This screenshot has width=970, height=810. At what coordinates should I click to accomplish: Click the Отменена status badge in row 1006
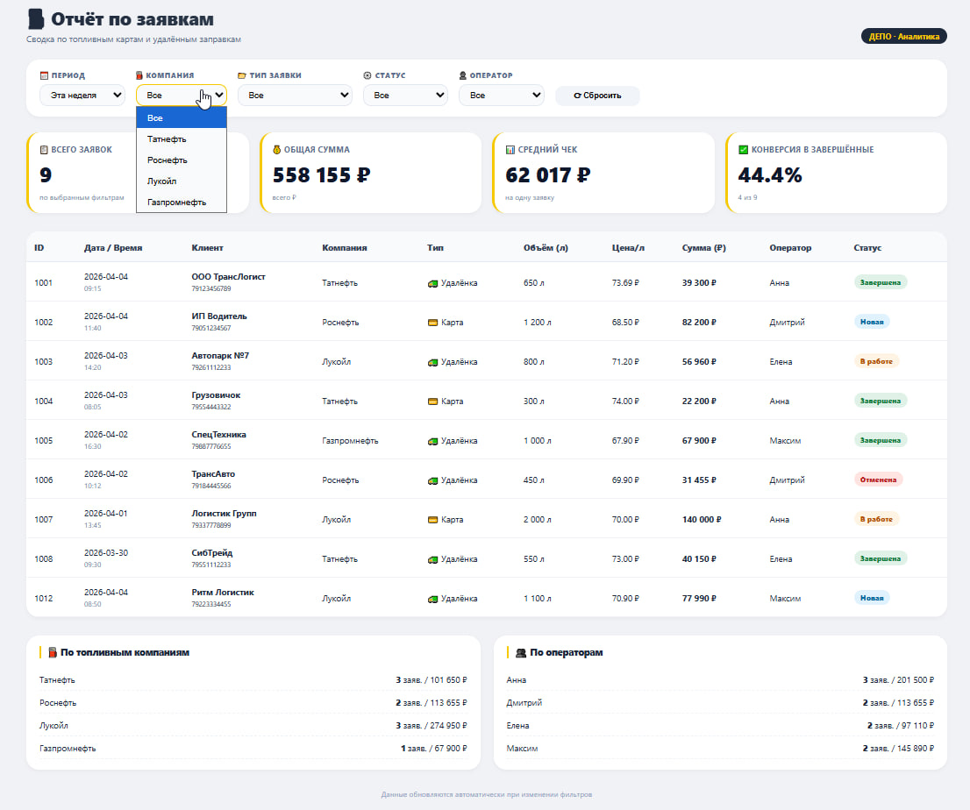point(878,480)
